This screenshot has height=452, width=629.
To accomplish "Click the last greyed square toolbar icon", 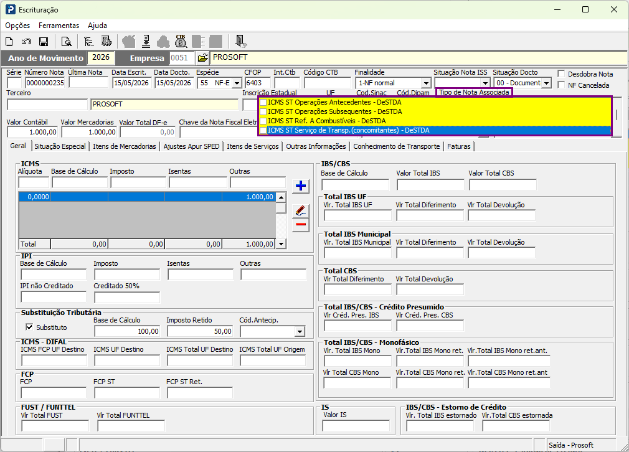I will pos(216,41).
